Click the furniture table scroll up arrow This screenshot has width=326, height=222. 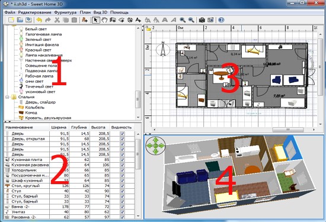[x=138, y=134]
